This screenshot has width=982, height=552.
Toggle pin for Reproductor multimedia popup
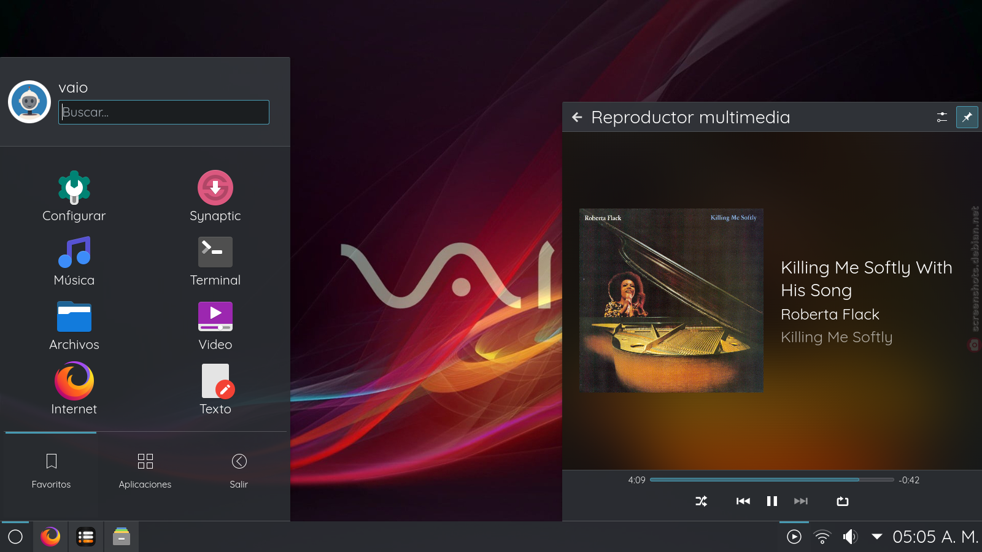coord(967,117)
